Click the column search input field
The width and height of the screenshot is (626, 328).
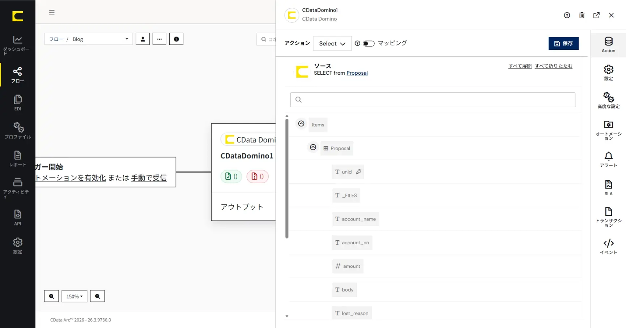point(433,100)
